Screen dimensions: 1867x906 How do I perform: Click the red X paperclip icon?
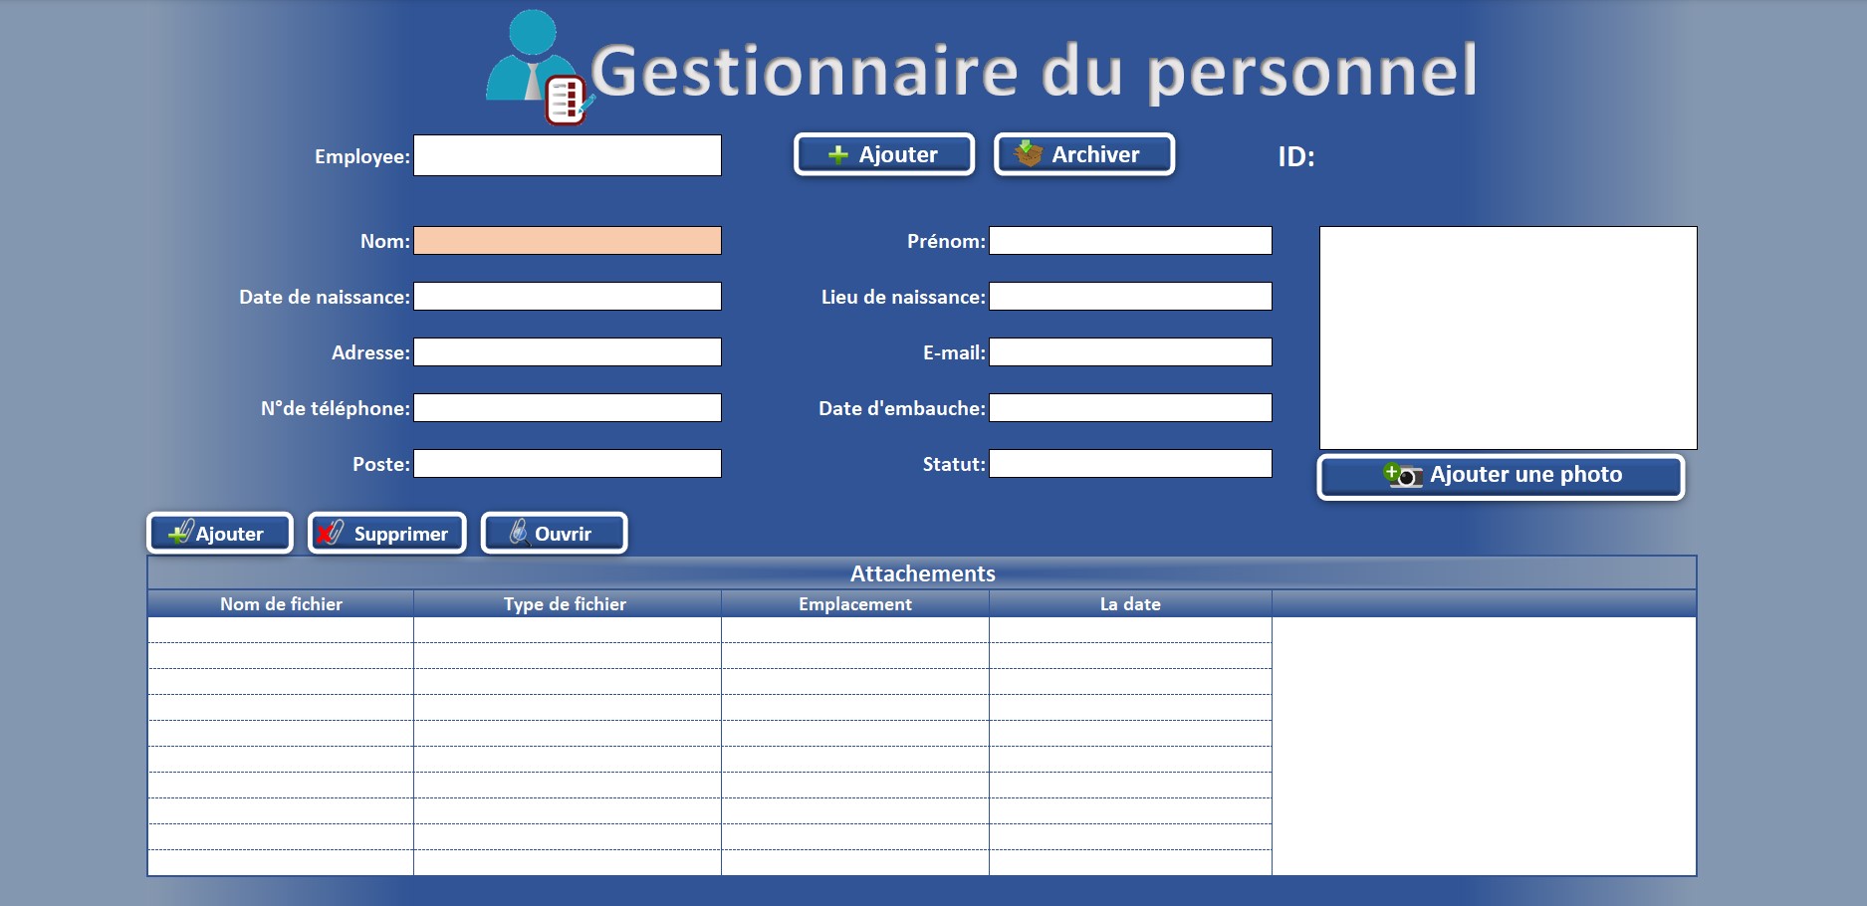click(x=330, y=533)
